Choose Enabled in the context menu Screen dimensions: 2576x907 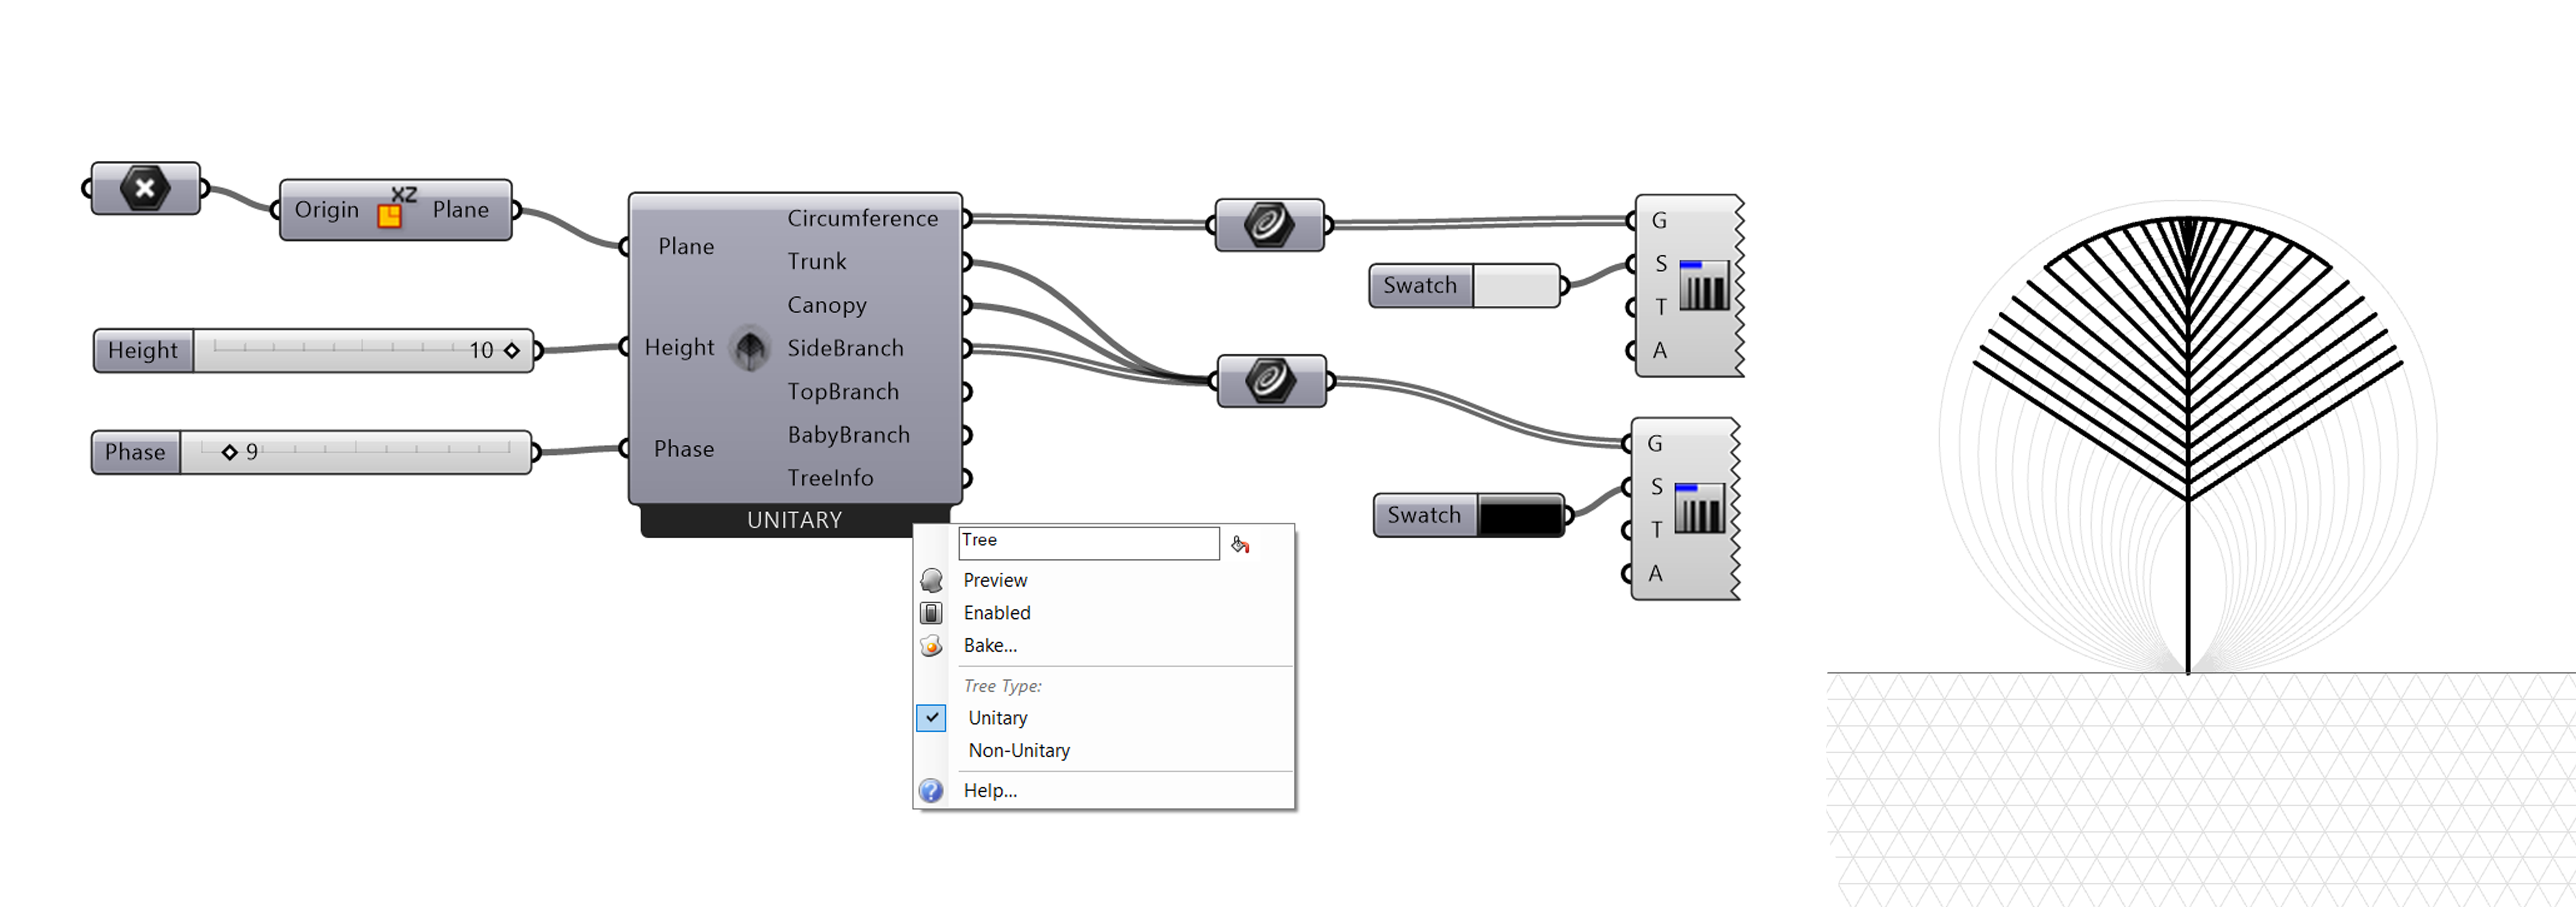(997, 613)
